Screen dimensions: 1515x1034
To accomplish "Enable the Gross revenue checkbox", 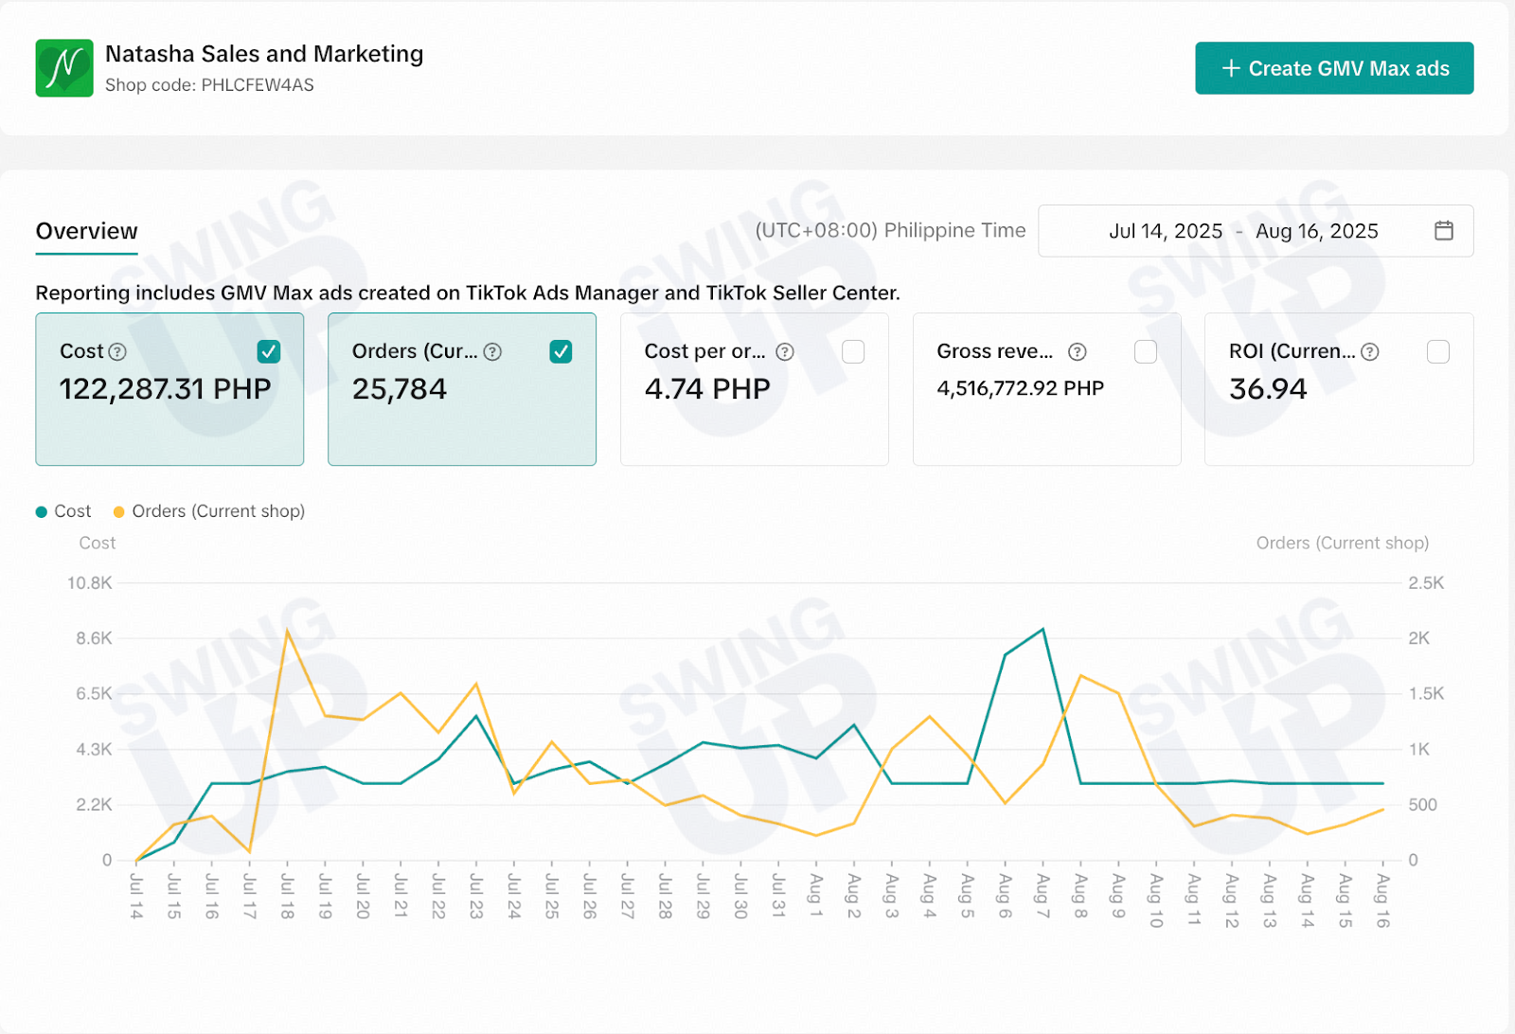I will click(x=1146, y=352).
